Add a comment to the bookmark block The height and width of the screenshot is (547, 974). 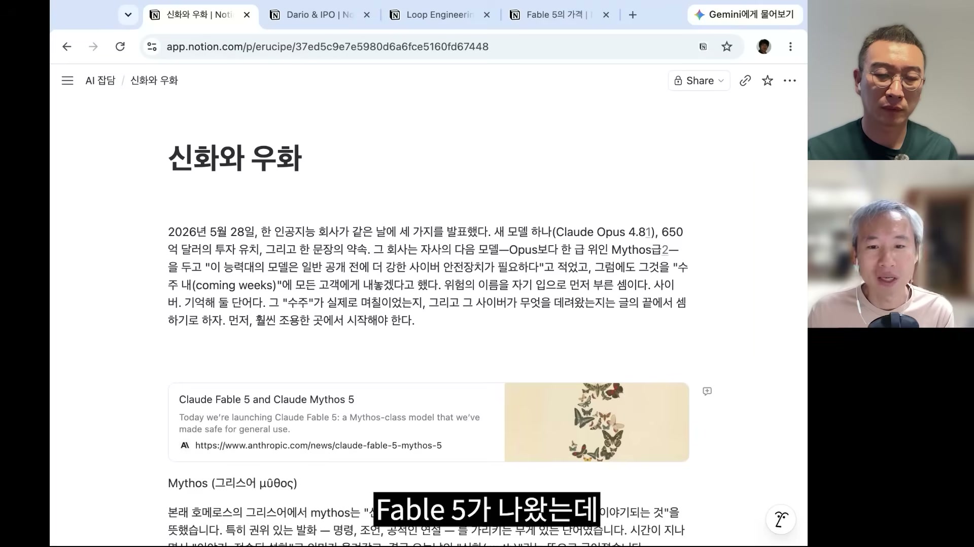pyautogui.click(x=707, y=391)
